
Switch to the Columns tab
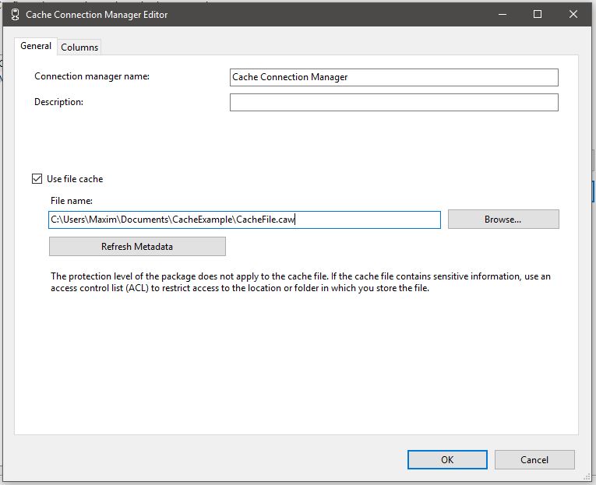(79, 47)
